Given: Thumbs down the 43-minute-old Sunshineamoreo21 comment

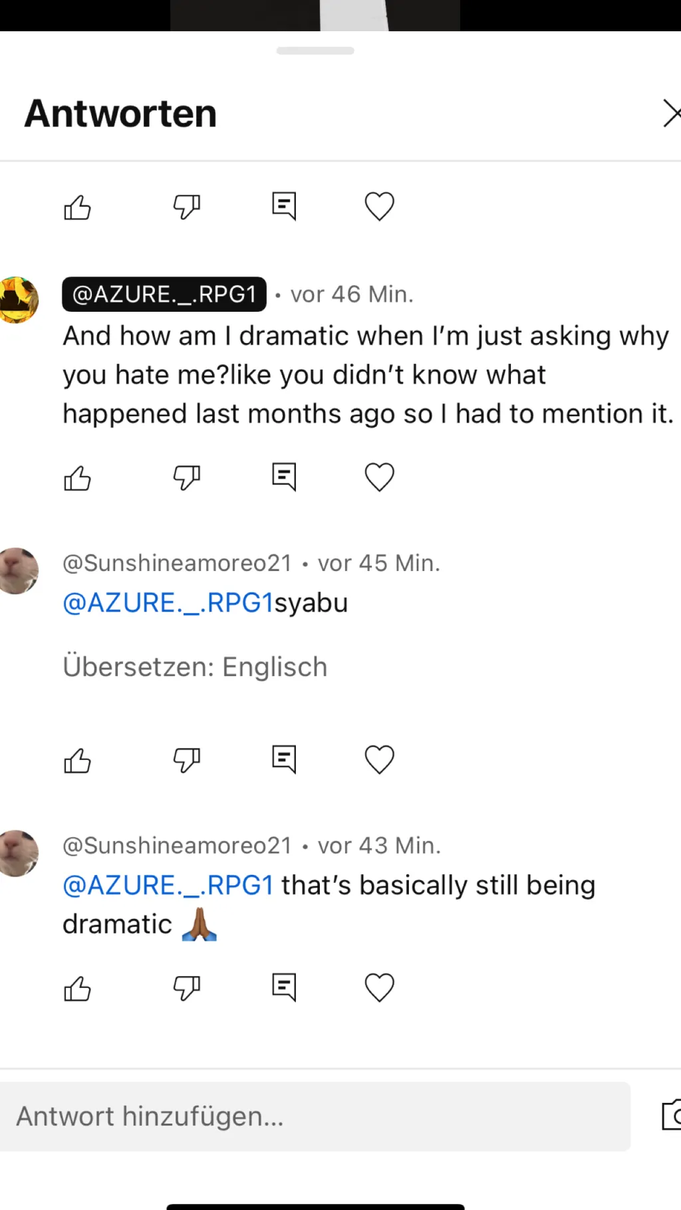Looking at the screenshot, I should click(187, 988).
